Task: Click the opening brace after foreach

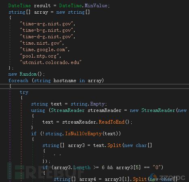Action: (x=10, y=86)
